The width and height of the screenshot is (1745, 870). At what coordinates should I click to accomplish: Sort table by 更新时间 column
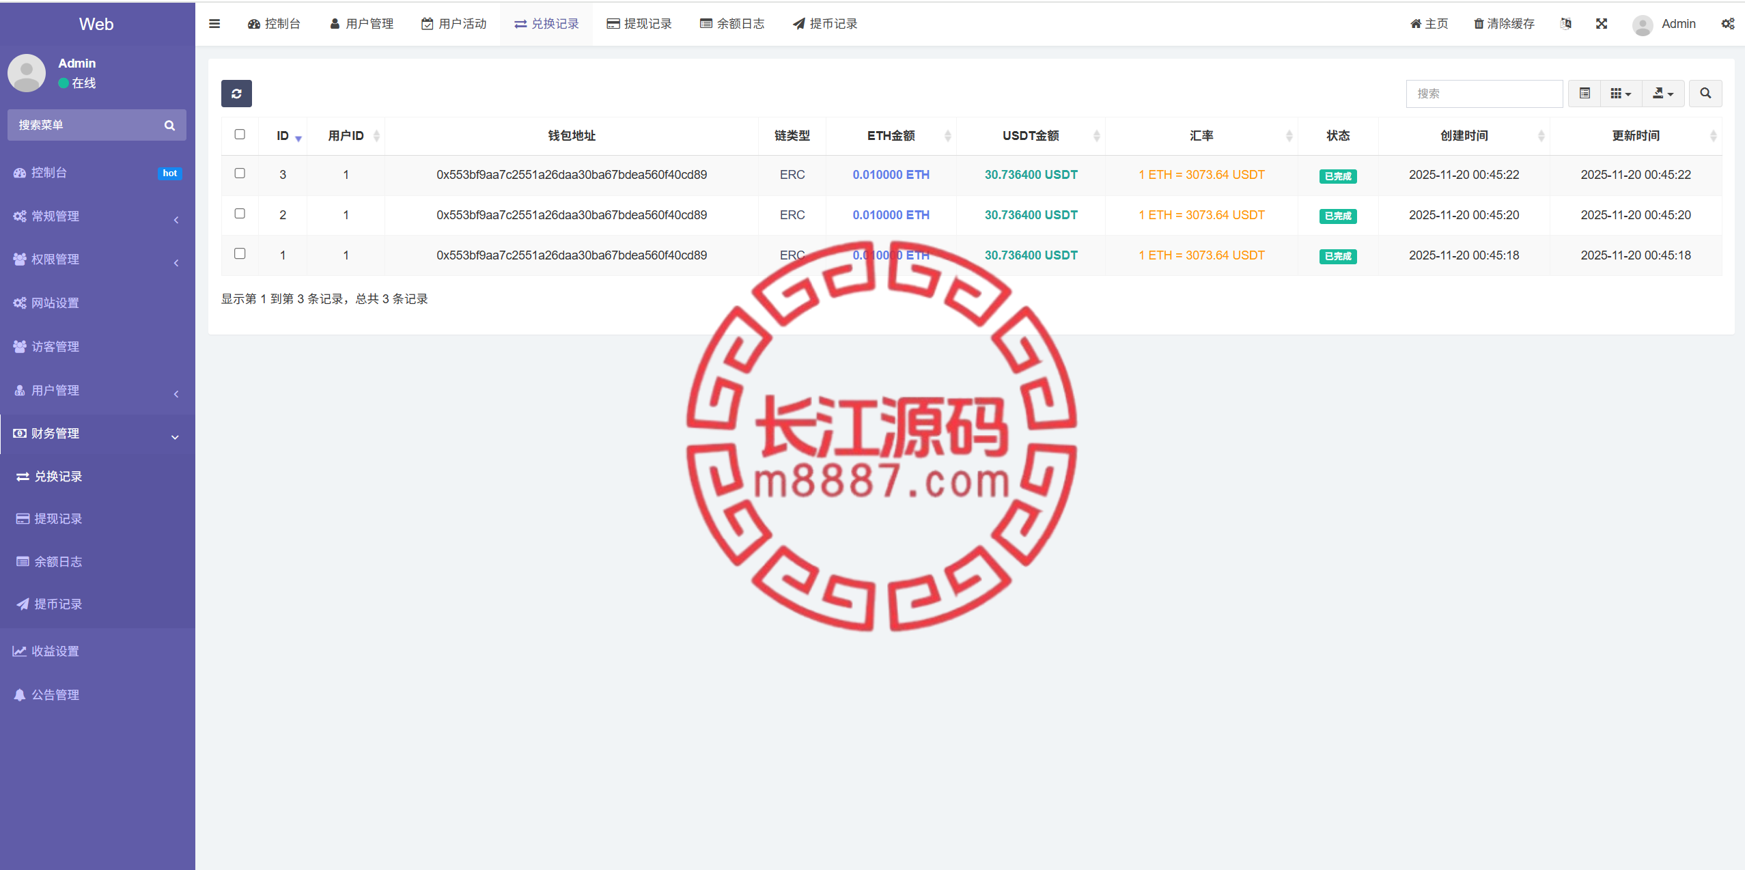pos(1636,136)
